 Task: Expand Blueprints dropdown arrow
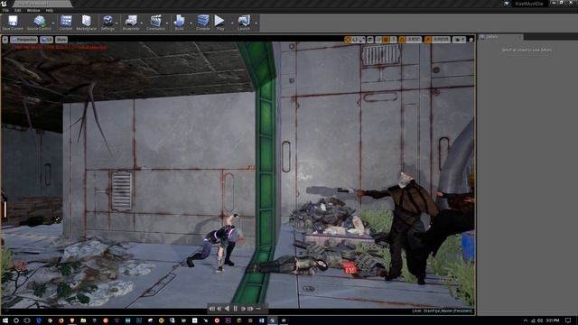tap(142, 23)
